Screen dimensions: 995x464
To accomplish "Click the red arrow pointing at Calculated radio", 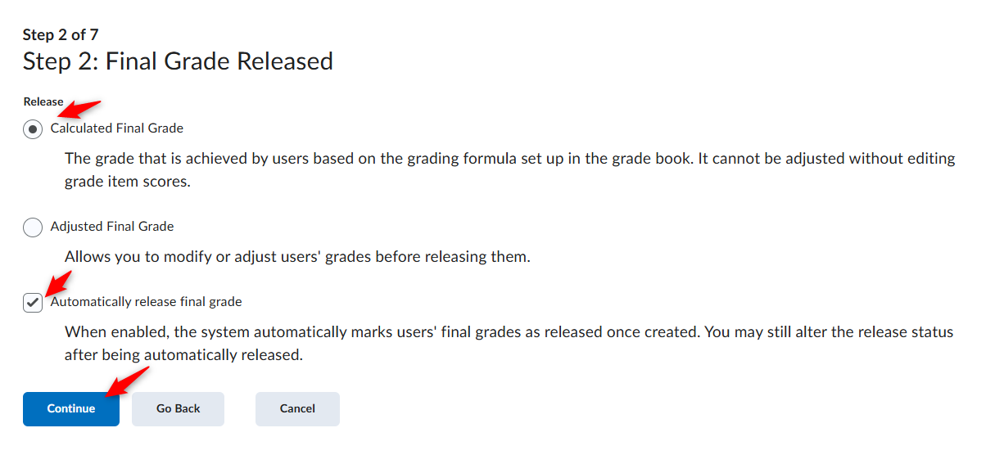I will [x=82, y=110].
